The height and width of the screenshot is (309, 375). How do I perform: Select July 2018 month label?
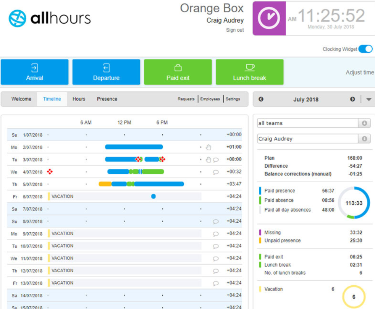point(306,99)
